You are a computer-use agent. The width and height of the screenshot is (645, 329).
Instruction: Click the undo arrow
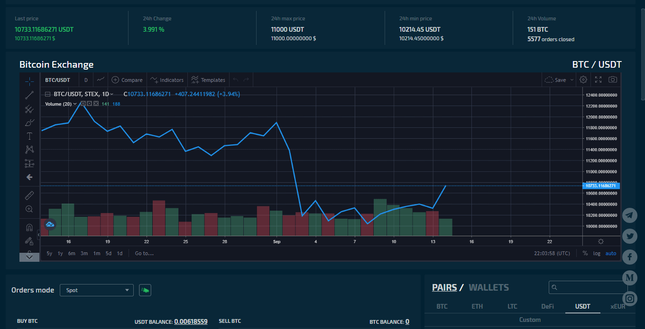[236, 80]
